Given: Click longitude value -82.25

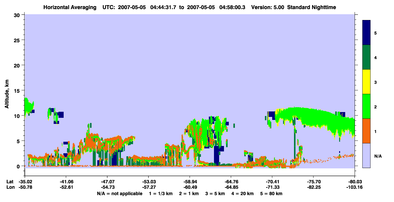Looking at the screenshot, I should [313, 187].
